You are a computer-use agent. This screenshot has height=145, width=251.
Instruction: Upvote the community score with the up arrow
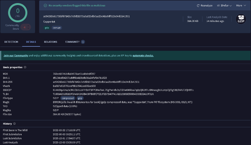(28, 26)
